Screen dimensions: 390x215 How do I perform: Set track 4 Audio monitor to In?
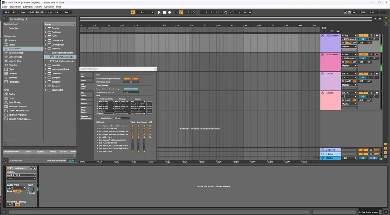(344, 100)
